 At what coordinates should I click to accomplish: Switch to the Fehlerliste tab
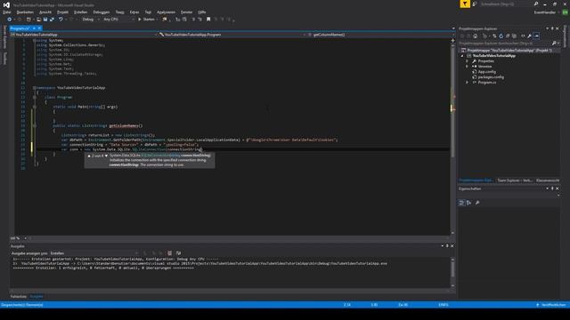click(x=18, y=296)
